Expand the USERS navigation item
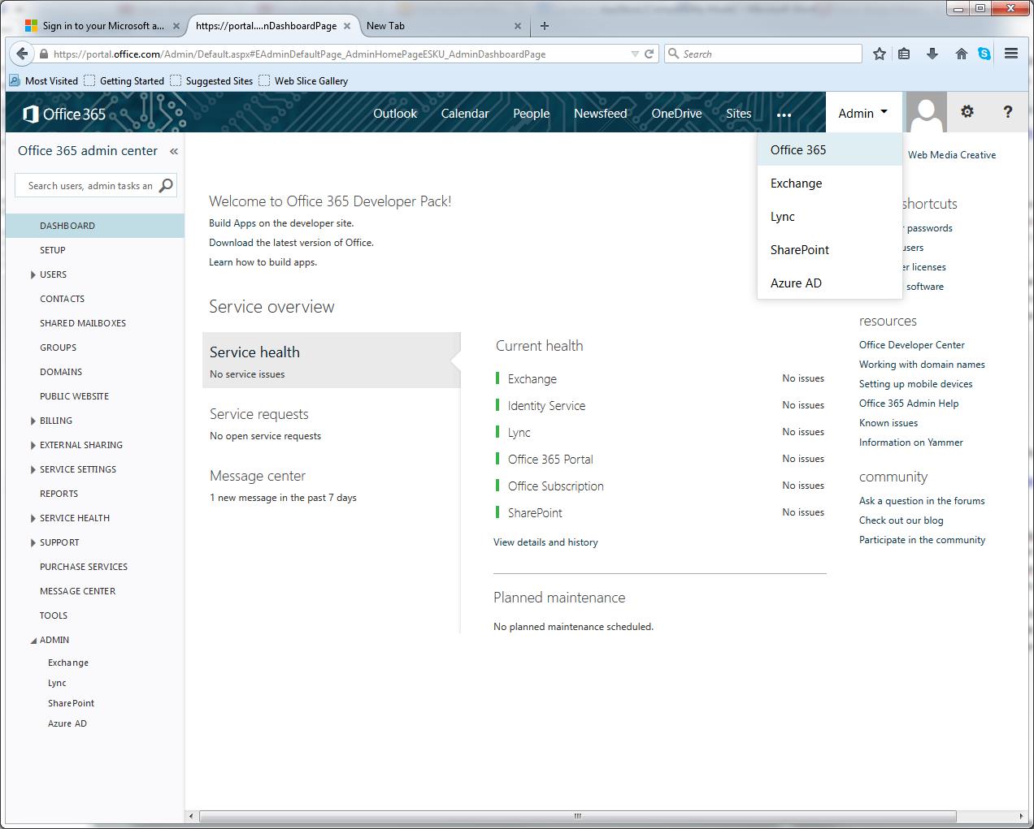This screenshot has width=1034, height=829. pyautogui.click(x=33, y=274)
